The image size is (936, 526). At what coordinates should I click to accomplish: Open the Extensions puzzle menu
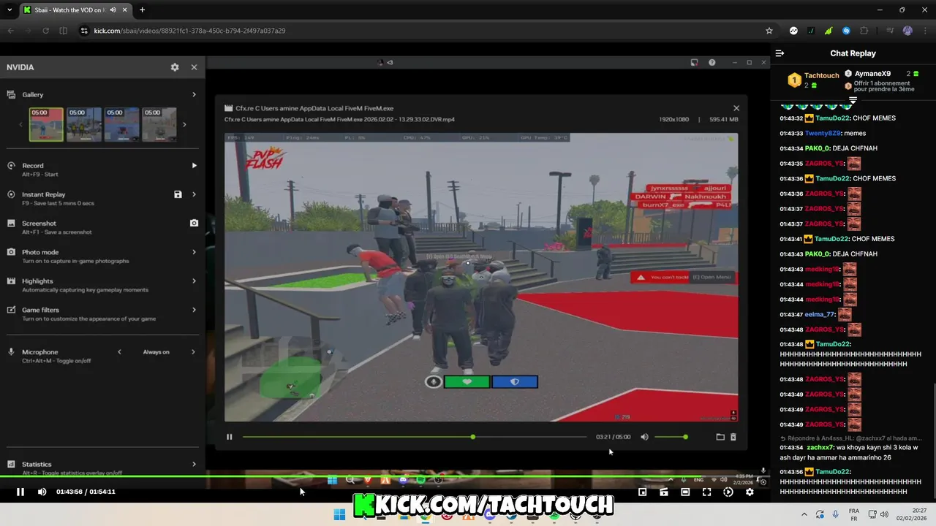click(x=864, y=31)
